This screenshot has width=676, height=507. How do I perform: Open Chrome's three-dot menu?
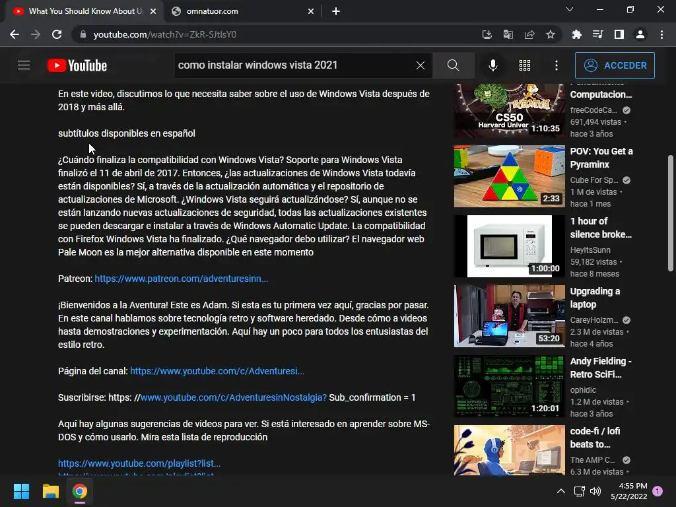(661, 34)
